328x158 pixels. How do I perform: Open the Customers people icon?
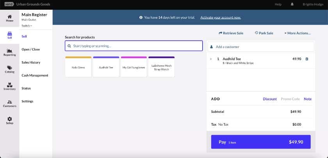(9, 102)
